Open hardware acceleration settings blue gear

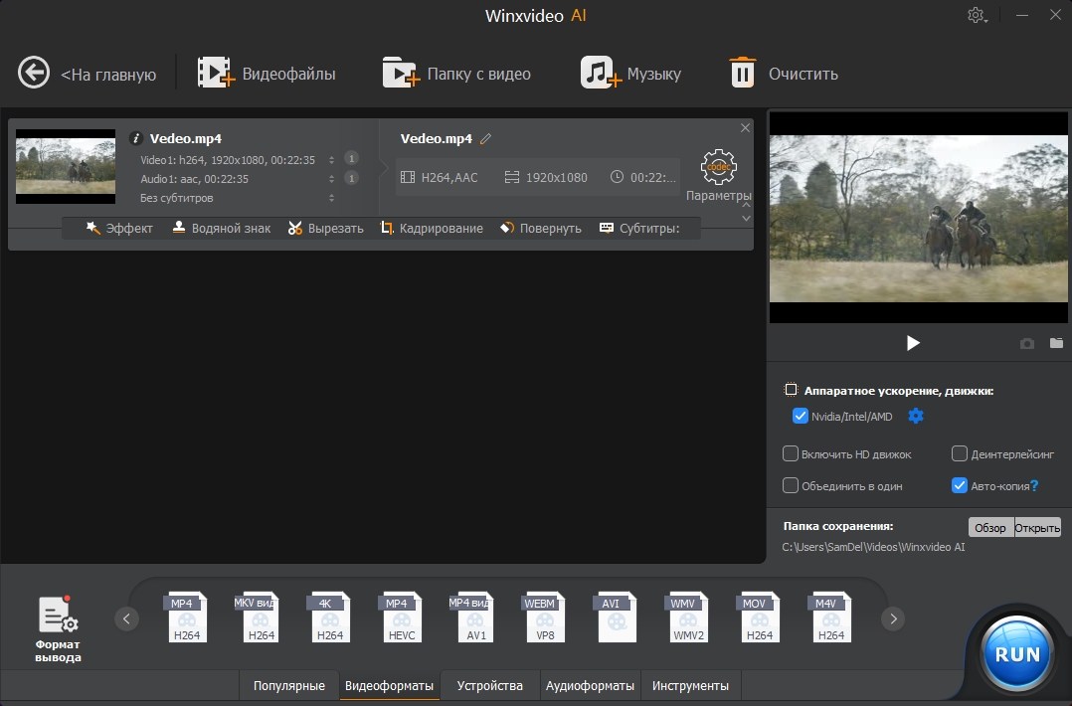916,416
